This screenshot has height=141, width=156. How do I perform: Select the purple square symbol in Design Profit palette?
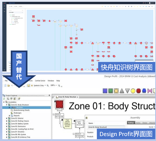[x=105, y=91]
